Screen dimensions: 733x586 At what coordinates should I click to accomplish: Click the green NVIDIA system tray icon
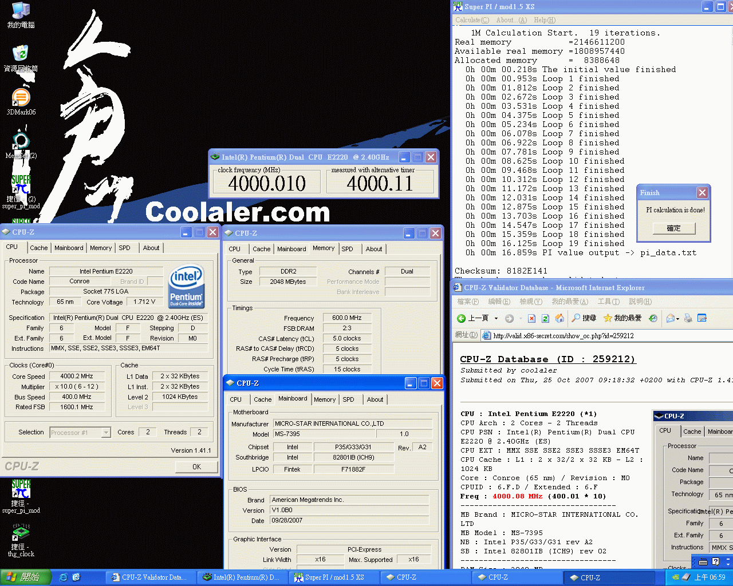[x=676, y=577]
